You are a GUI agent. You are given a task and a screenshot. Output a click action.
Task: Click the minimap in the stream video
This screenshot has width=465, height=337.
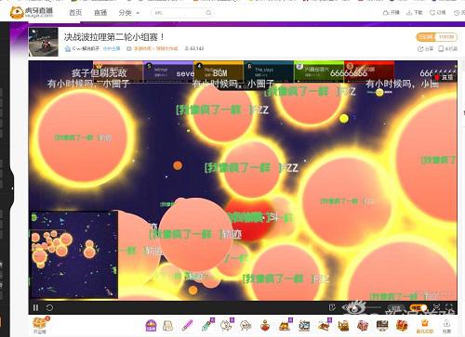(73, 254)
